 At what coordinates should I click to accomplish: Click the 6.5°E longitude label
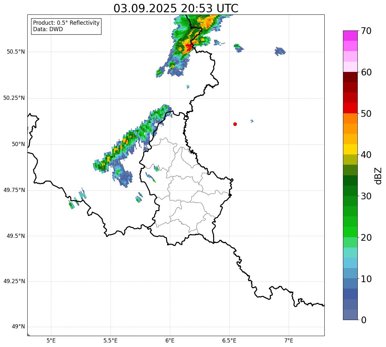pyautogui.click(x=229, y=340)
